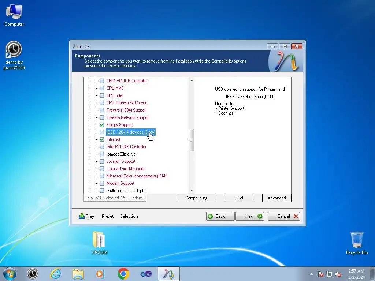Screen dimensions: 375x281
Task: Open the Selection menu
Action: point(129,216)
